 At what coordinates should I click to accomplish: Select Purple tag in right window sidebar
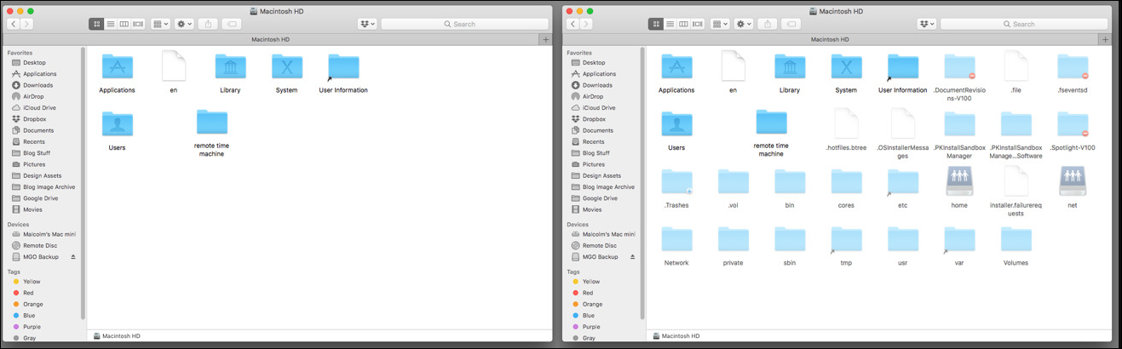point(591,327)
